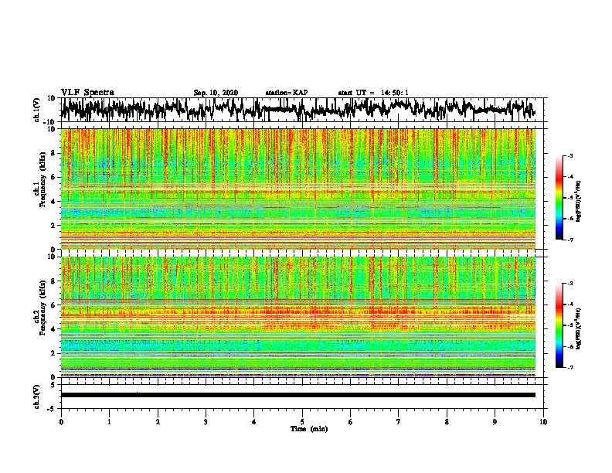The height and width of the screenshot is (473, 612).
Task: Click the time axis tick label "10"
Action: pyautogui.click(x=543, y=422)
